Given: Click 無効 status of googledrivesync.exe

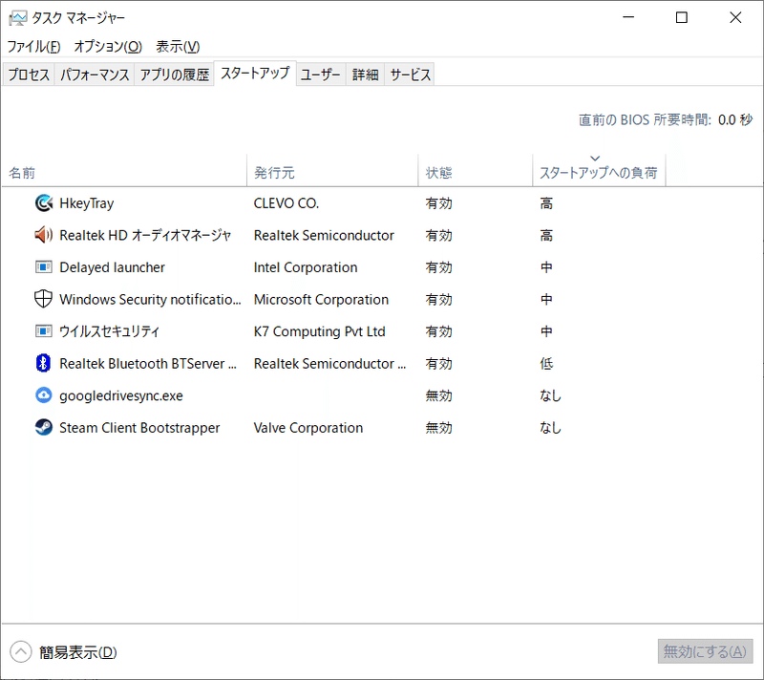Looking at the screenshot, I should (x=439, y=395).
